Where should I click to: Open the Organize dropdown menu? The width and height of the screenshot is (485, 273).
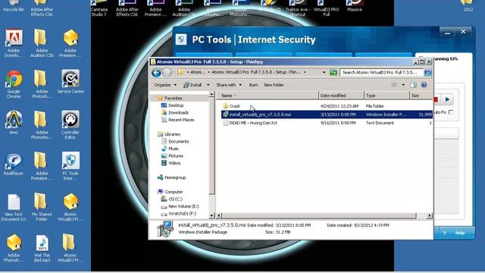[x=165, y=85]
